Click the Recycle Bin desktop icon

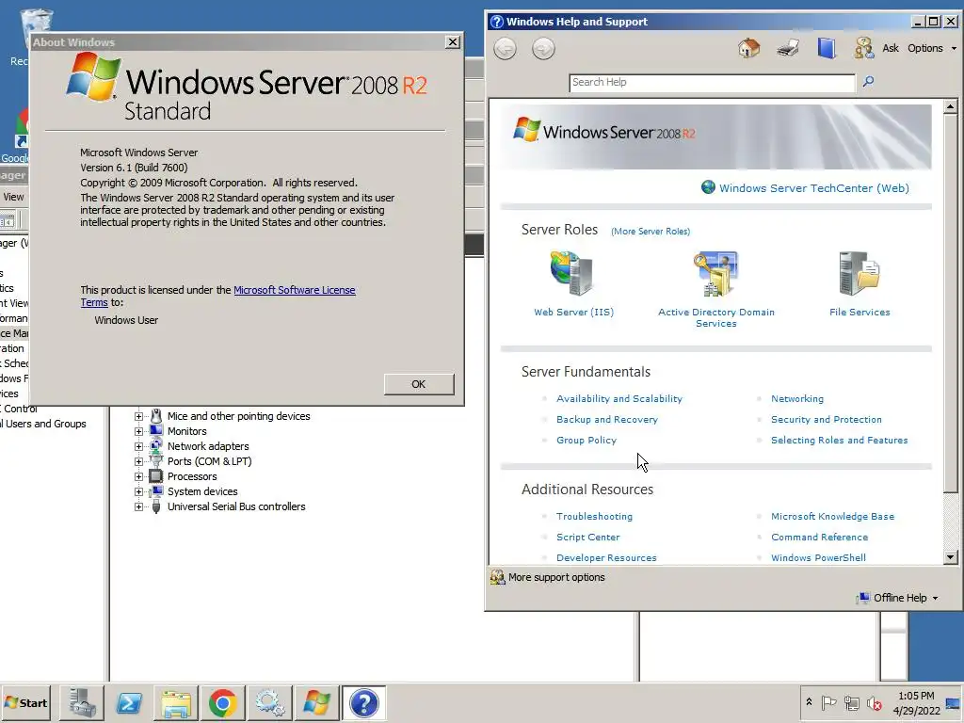coord(36,20)
